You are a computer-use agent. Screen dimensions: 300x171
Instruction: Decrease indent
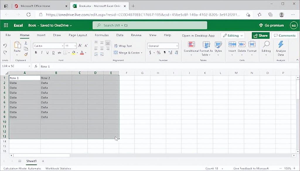point(96,55)
